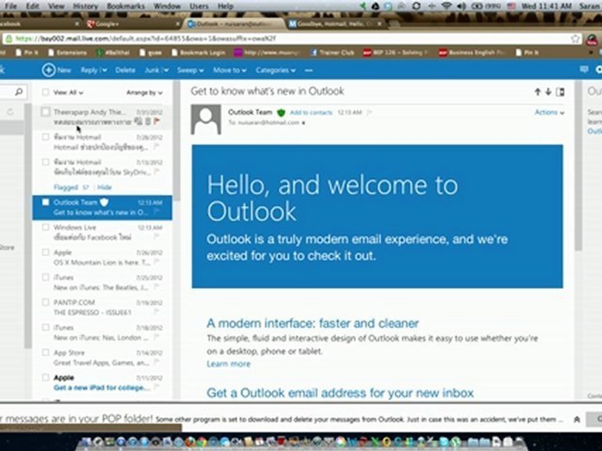
Task: Open the View: All dropdown
Action: click(x=68, y=93)
